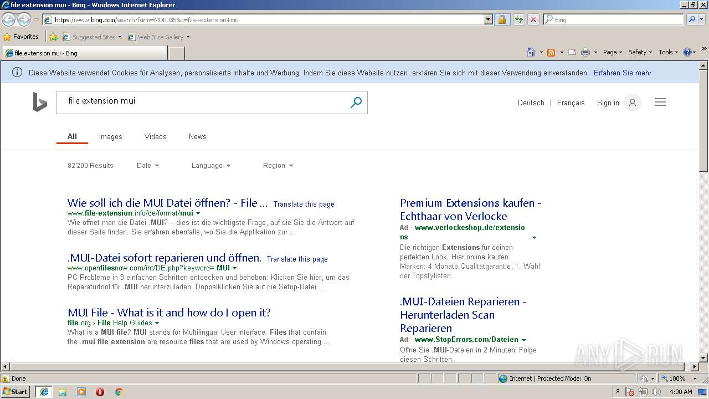Click '.MUI-Dateien Reparieren' ad link

(x=463, y=315)
